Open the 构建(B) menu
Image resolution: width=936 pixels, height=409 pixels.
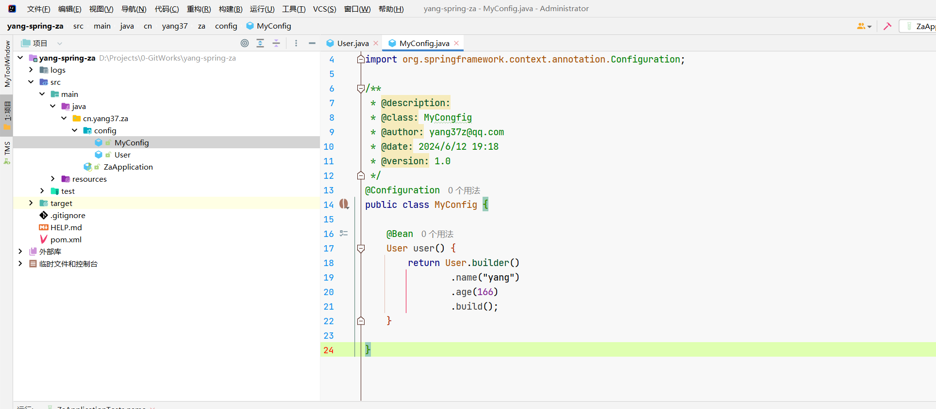[231, 9]
